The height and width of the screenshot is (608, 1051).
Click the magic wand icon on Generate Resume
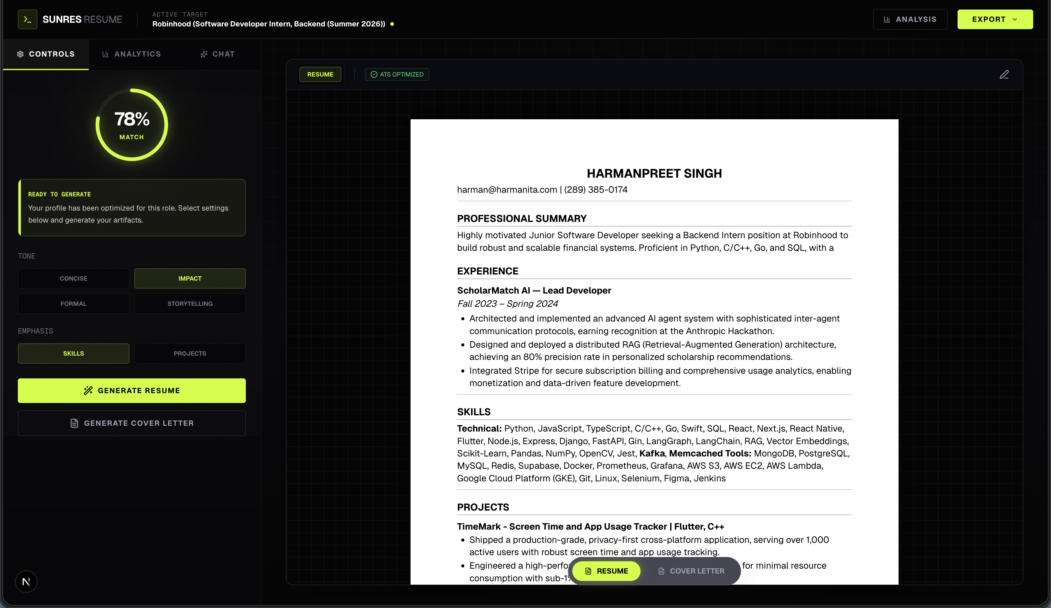(x=88, y=390)
